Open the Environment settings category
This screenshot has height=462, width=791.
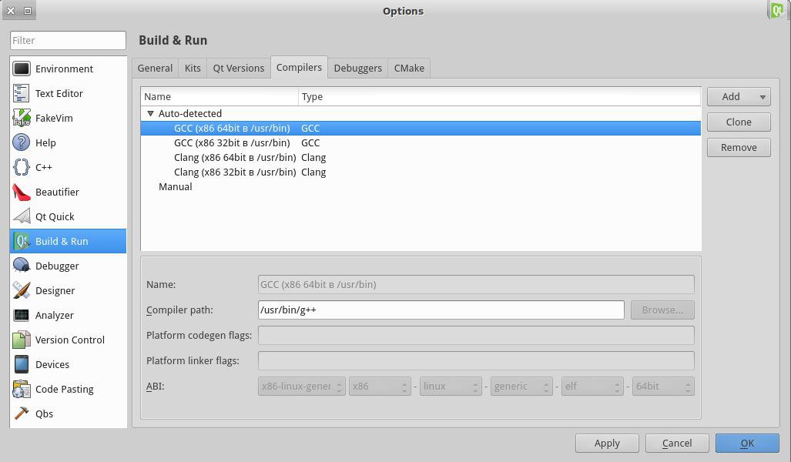pyautogui.click(x=68, y=69)
